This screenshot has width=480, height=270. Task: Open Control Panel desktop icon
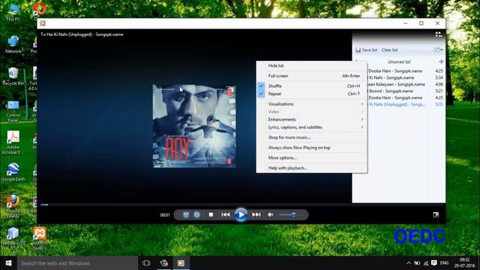point(13,112)
